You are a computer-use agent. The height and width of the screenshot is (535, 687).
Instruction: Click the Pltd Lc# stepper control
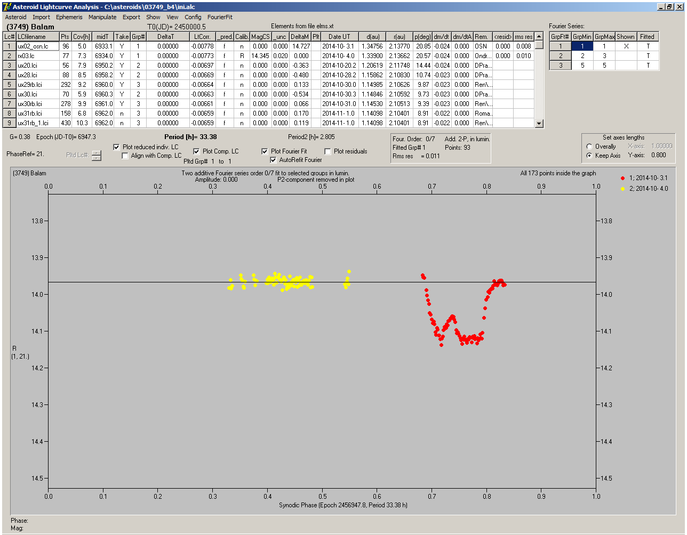[96, 156]
